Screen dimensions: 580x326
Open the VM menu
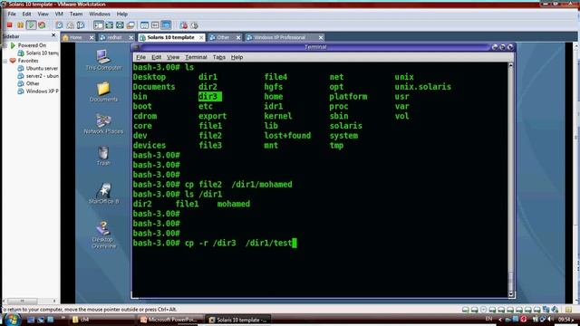tap(59, 14)
